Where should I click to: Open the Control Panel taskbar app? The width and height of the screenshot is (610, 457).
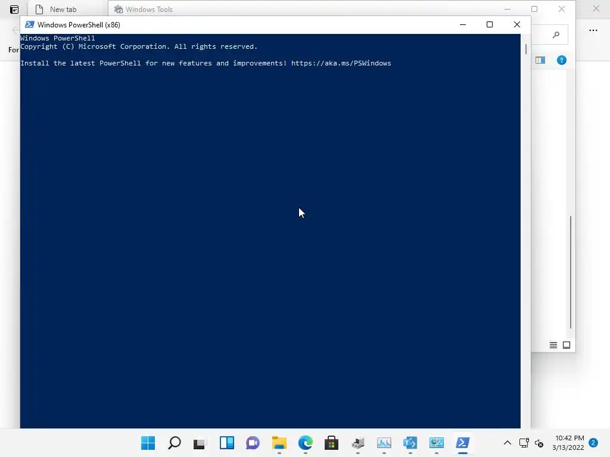click(437, 443)
